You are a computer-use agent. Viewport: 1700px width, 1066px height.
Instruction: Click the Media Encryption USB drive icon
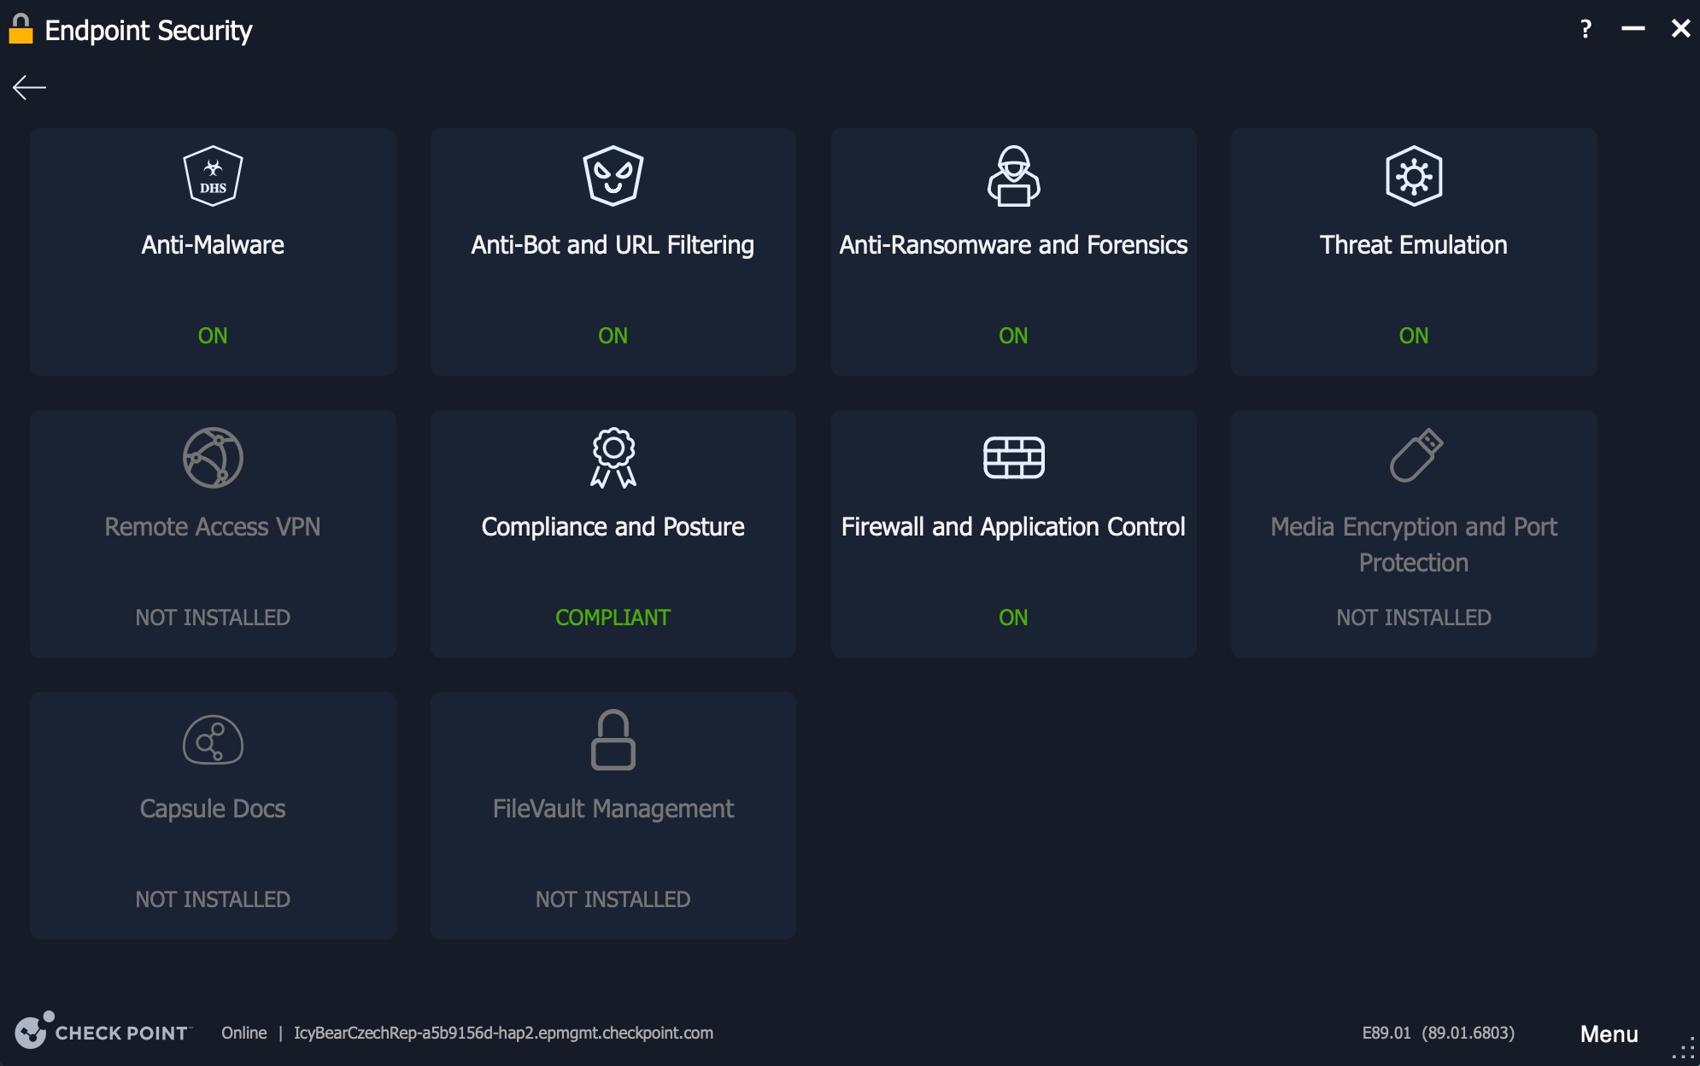pyautogui.click(x=1416, y=455)
